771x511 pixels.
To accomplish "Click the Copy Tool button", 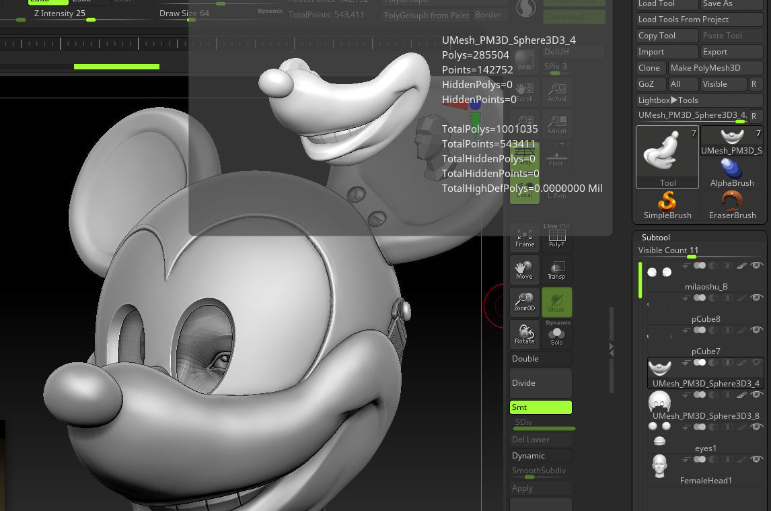I will click(667, 36).
